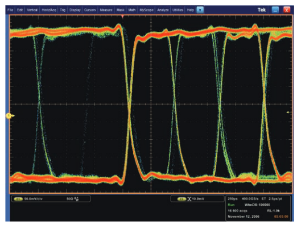Click the orange 05:05:00 time readout
This screenshot has width=297, height=225.
pos(281,216)
